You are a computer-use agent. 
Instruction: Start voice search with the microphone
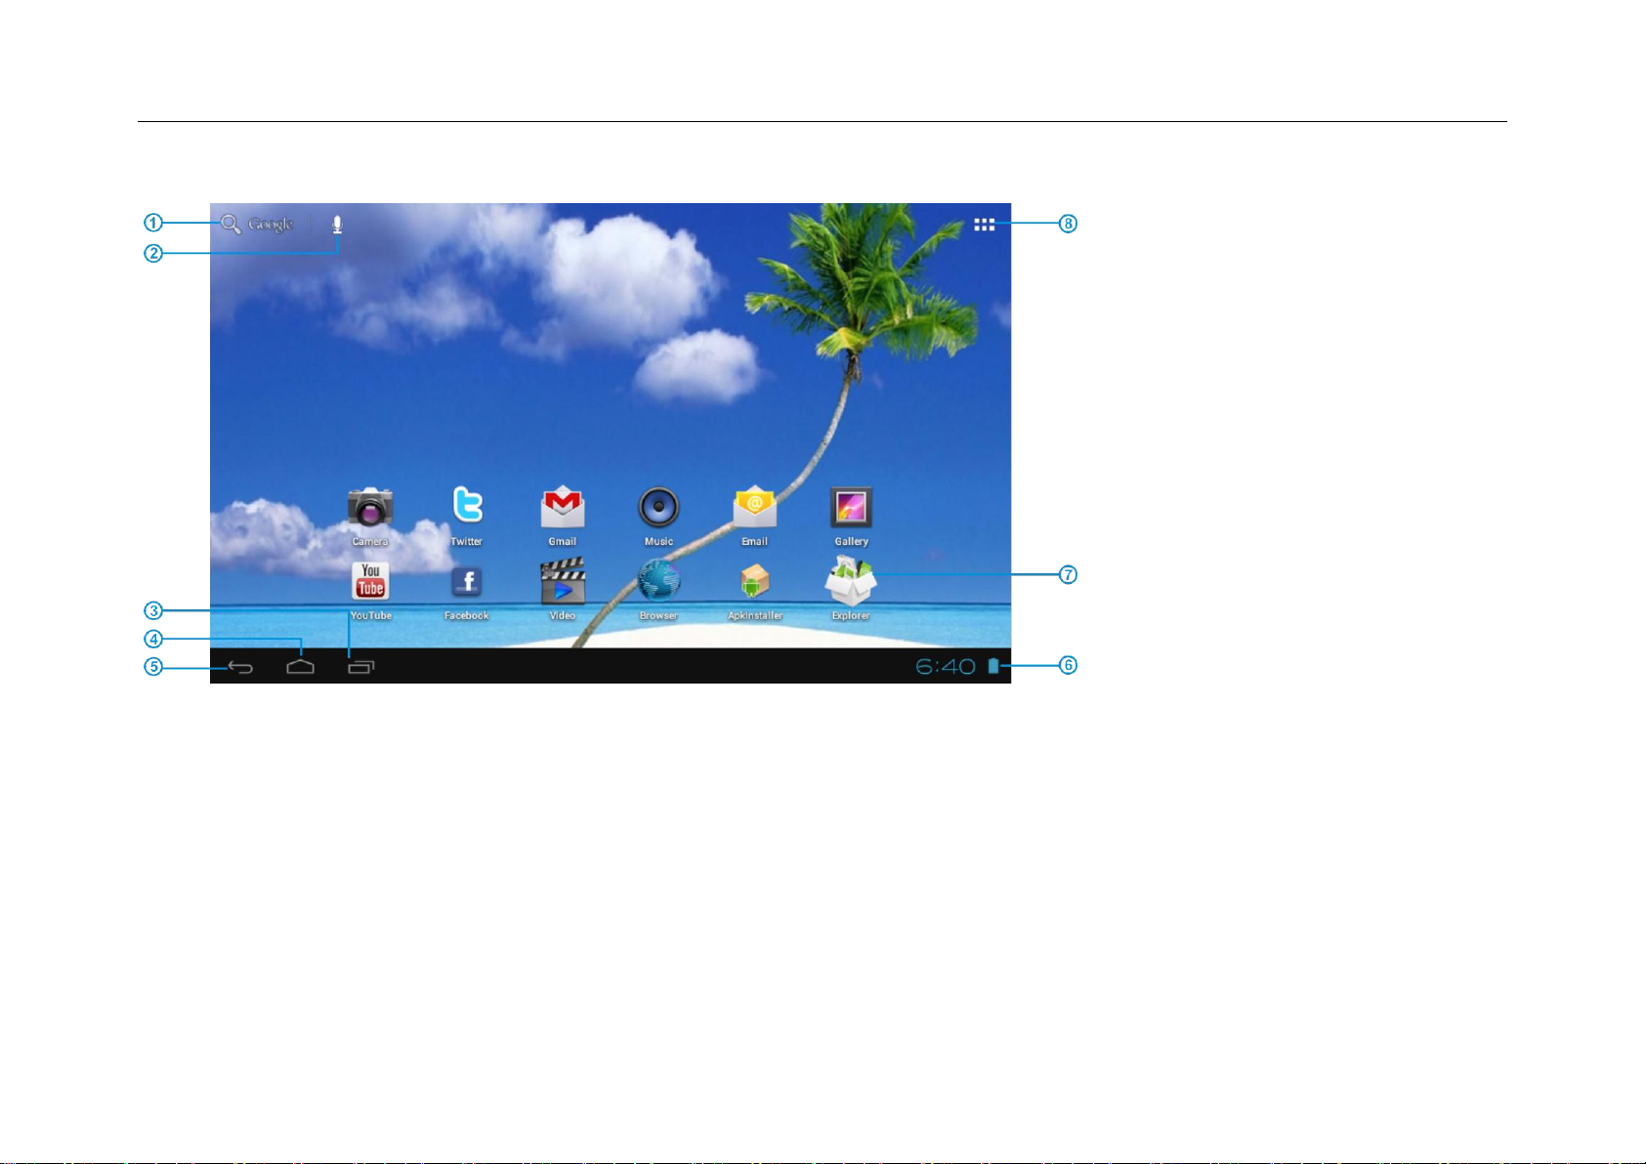point(337,225)
